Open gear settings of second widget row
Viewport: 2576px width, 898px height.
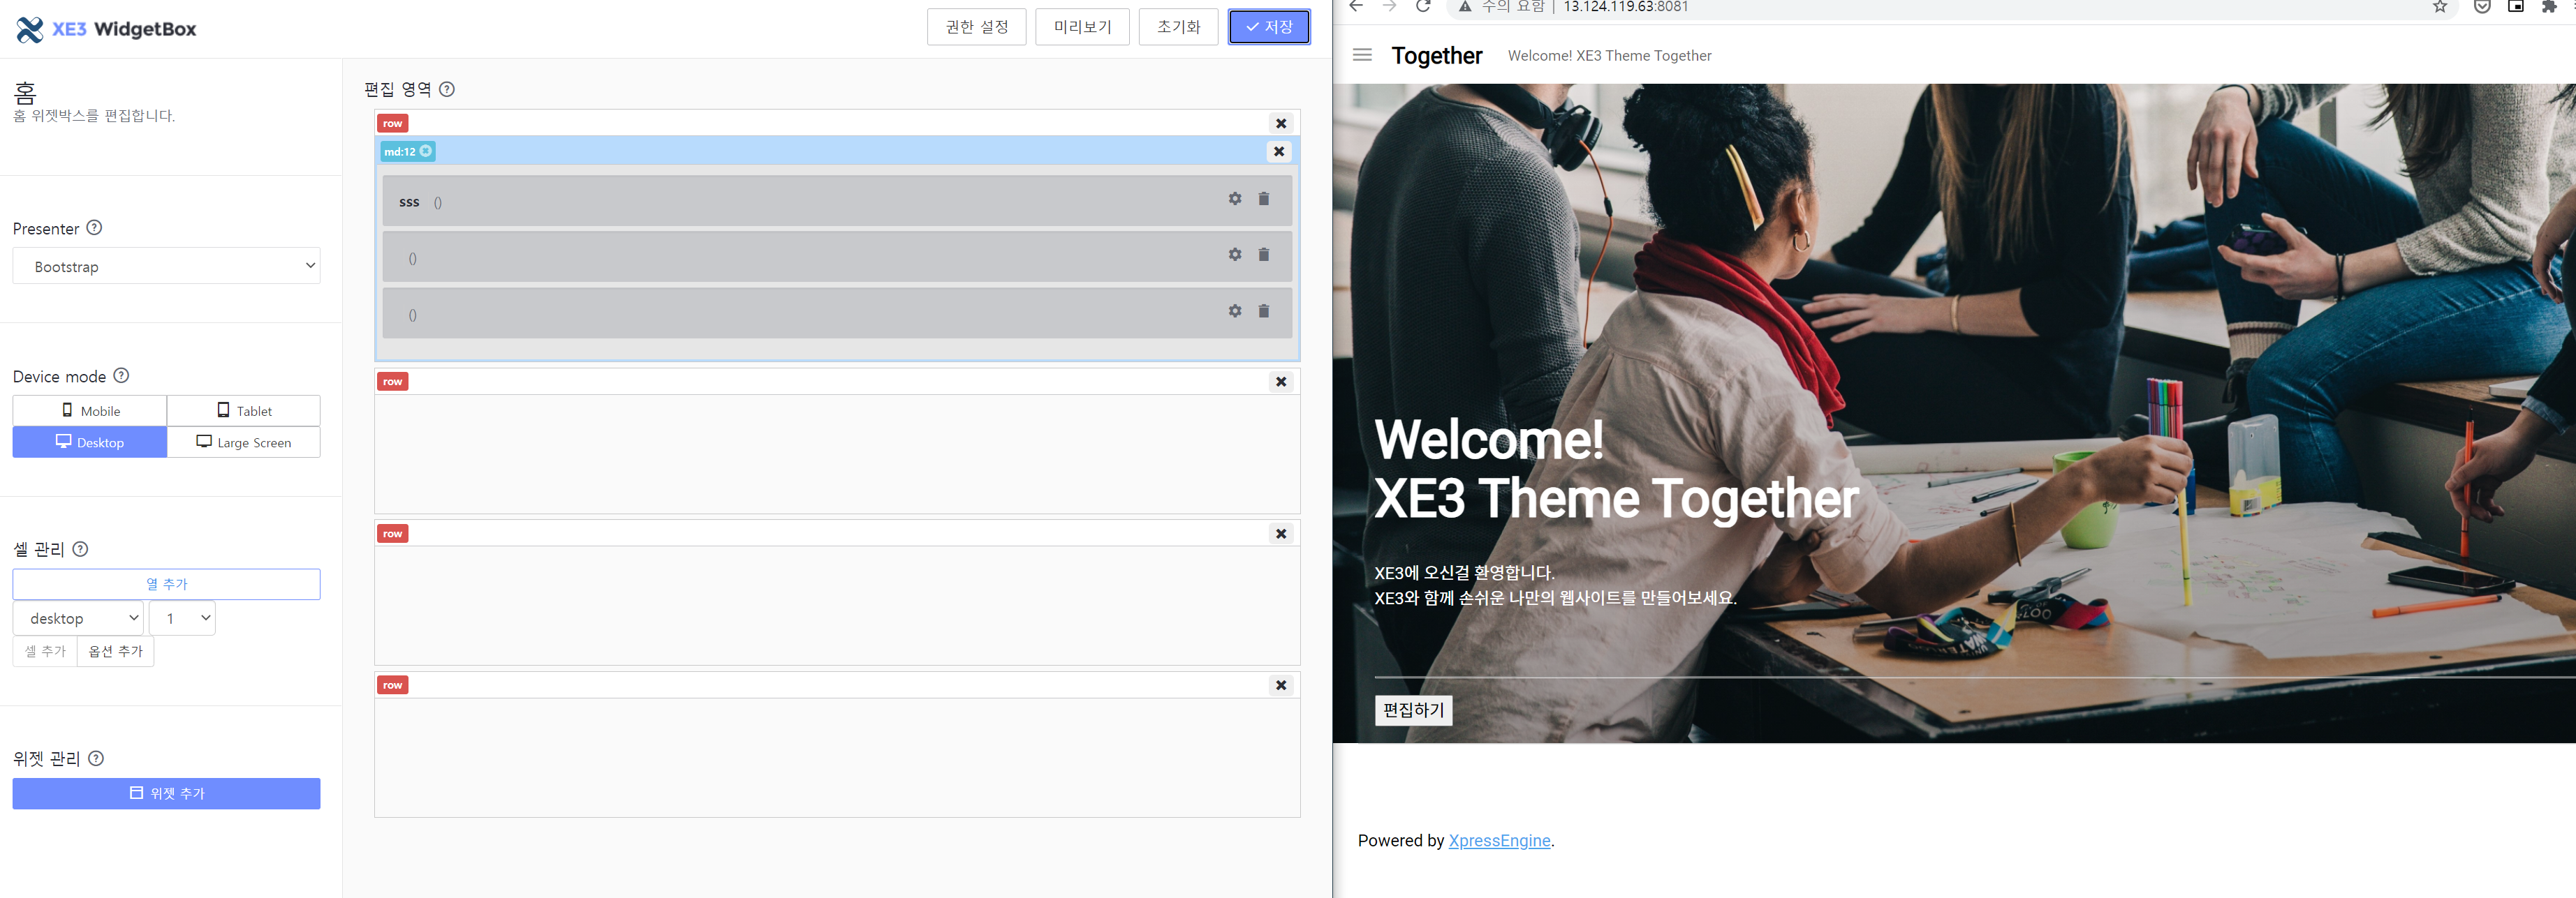point(1235,255)
